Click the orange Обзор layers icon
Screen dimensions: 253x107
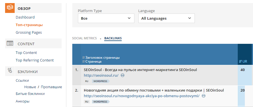10,8
